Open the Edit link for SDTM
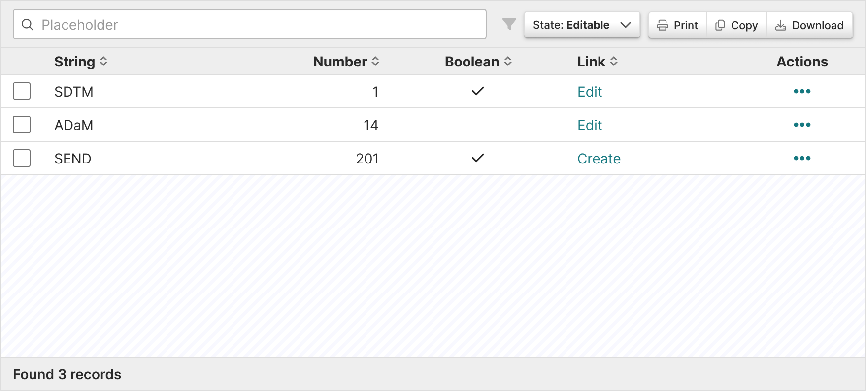This screenshot has height=391, width=866. click(590, 92)
